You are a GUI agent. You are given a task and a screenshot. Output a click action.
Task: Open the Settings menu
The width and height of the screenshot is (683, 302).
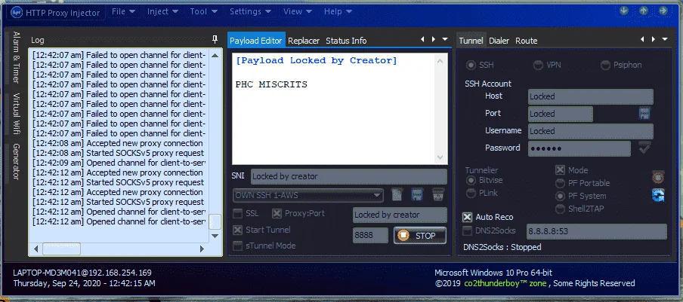251,11
